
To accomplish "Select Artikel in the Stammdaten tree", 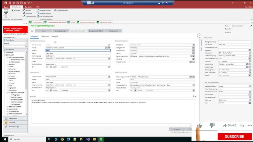I will [x=10, y=81].
